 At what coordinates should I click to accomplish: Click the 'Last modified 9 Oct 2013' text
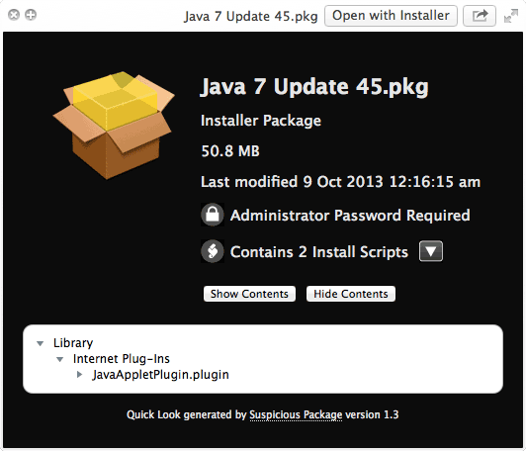[340, 182]
